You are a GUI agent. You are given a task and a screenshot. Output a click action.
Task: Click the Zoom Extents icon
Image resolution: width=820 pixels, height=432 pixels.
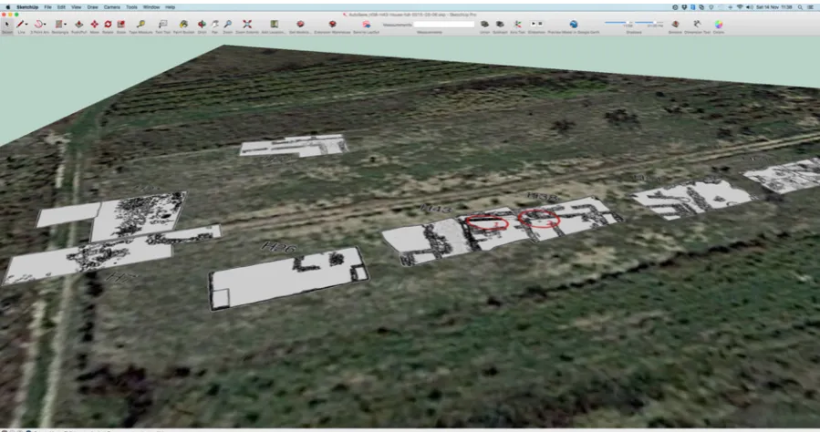point(247,24)
